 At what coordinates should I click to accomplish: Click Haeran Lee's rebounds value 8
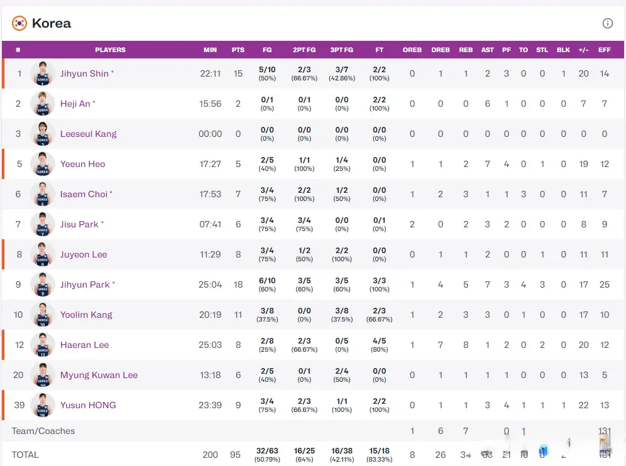coord(466,345)
